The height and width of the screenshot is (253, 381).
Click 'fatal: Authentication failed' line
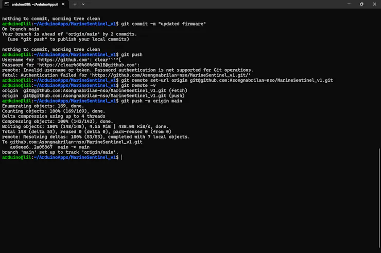click(x=126, y=75)
